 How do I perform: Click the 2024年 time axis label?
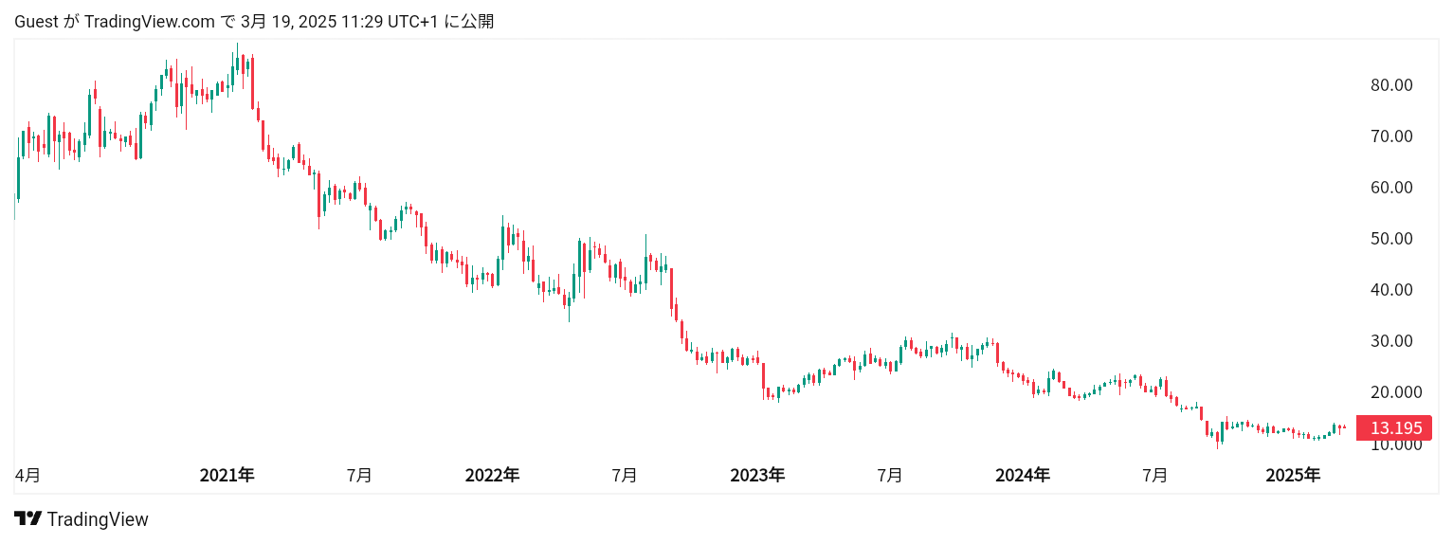[1023, 476]
